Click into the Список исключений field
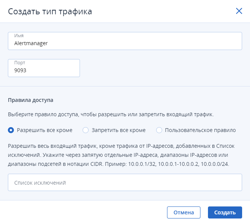 click(125, 182)
